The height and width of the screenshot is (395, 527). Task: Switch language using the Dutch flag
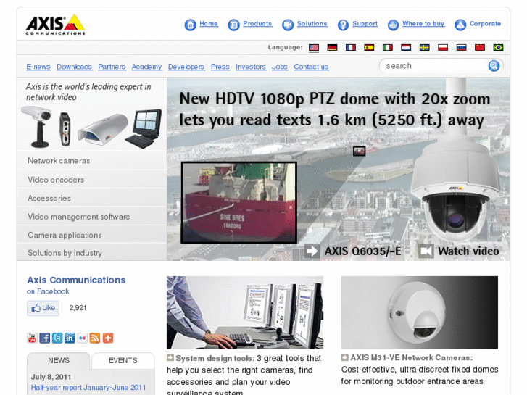(x=406, y=47)
